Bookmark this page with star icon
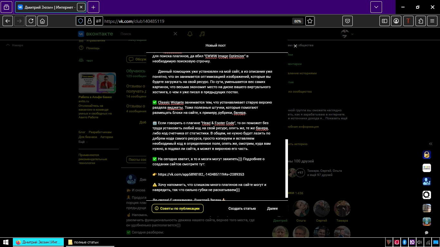 (310, 21)
